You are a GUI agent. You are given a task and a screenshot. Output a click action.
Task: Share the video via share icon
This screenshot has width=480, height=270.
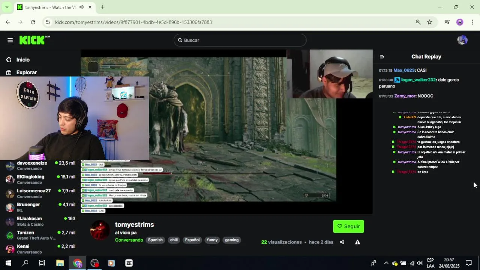pos(342,242)
